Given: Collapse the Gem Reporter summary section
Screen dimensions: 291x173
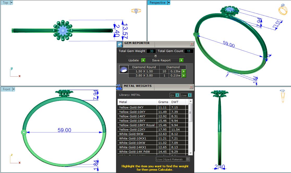Looking at the screenshot, I should pyautogui.click(x=156, y=56).
